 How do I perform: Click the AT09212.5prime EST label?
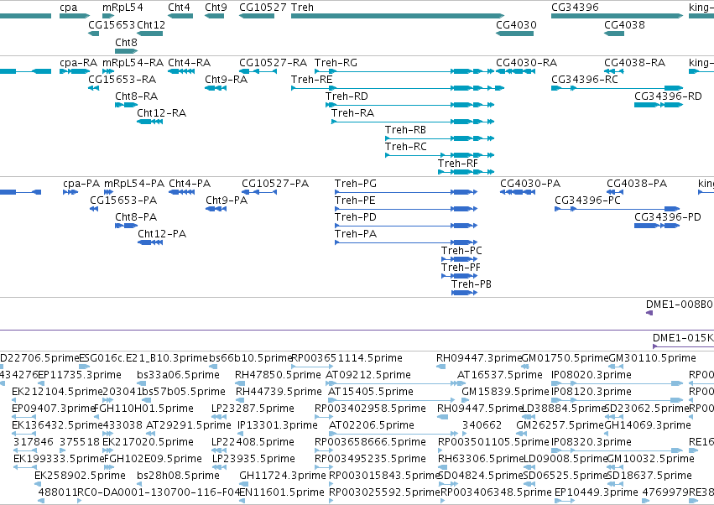tap(368, 375)
